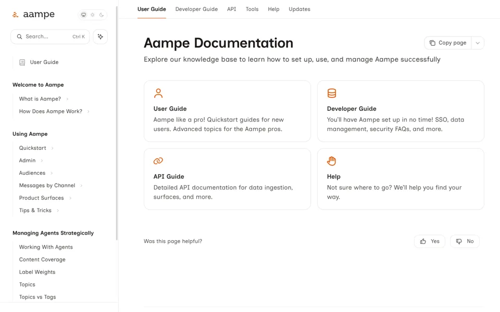The height and width of the screenshot is (312, 500).
Task: Click the search magnifier icon
Action: pos(19,36)
